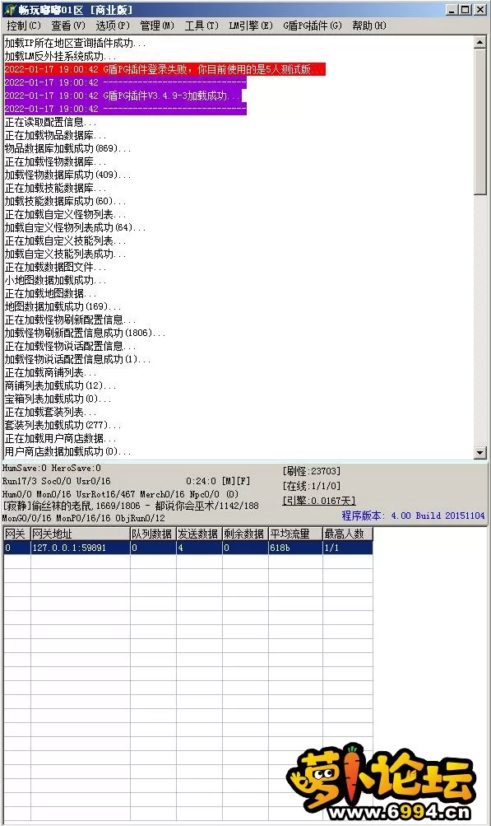Open the 控制(C) menu
The image size is (491, 826).
tap(24, 26)
